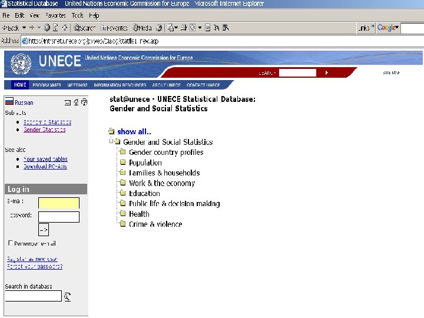Screen dimensions: 424x318
Task: Click the Google toolbar logo dropdown
Action: tap(388, 28)
